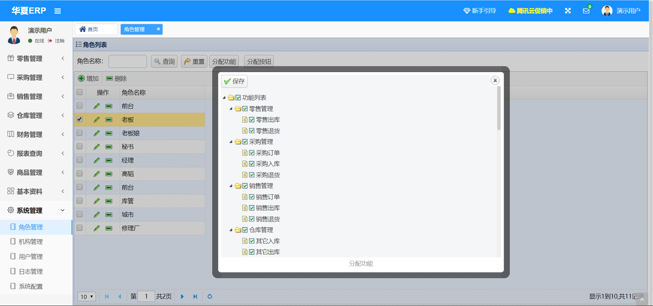Image resolution: width=653 pixels, height=306 pixels.
Task: Click the page number input field
Action: pyautogui.click(x=146, y=297)
